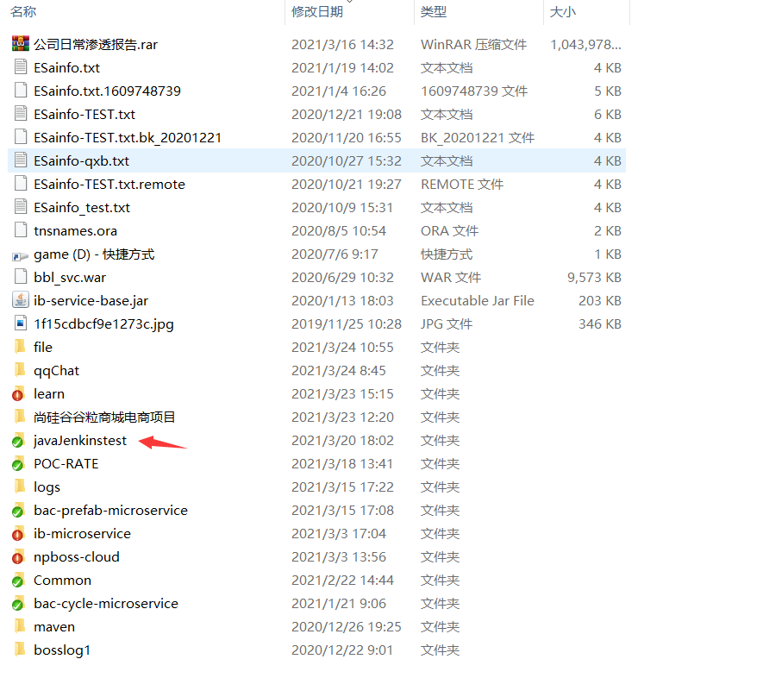Select the file name ESainfo.txt
Image resolution: width=763 pixels, height=678 pixels.
pos(66,67)
